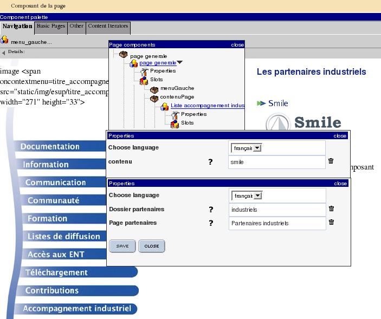The height and width of the screenshot is (319, 381).
Task: Open help question mark for contenu
Action: pyautogui.click(x=210, y=161)
